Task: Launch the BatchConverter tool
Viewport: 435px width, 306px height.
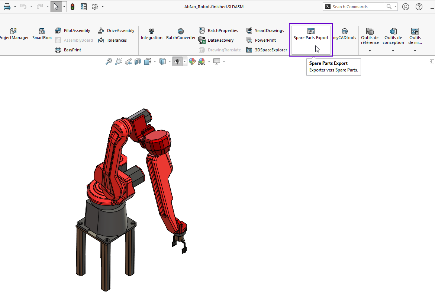Action: [181, 34]
